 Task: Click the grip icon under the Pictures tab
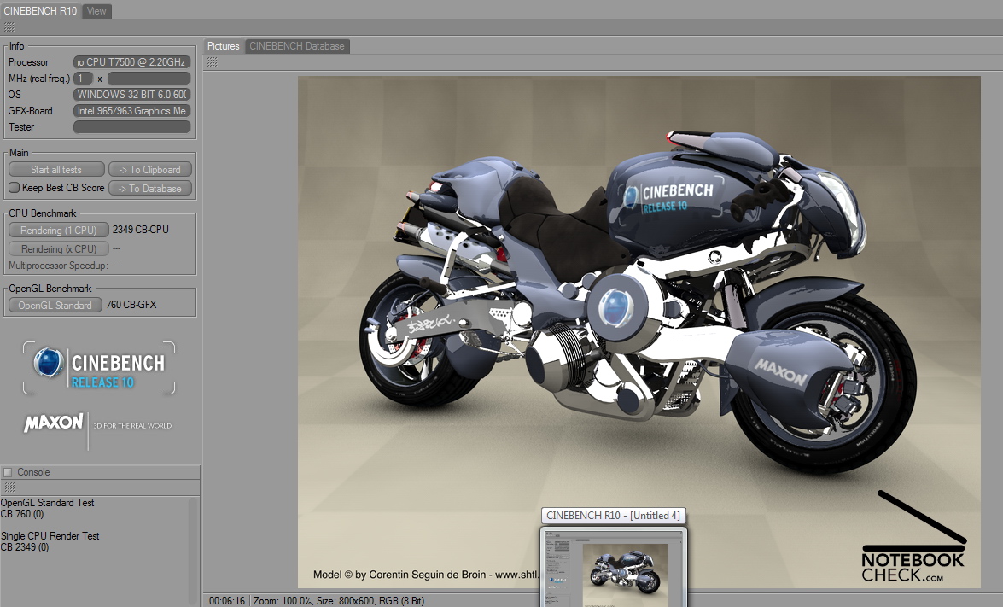[x=212, y=61]
